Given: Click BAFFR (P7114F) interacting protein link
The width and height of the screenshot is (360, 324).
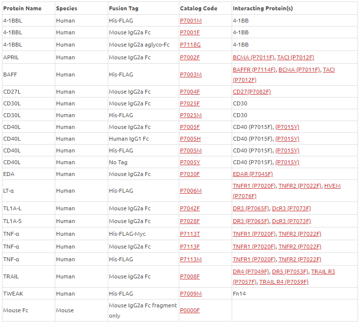Looking at the screenshot, I should [254, 70].
